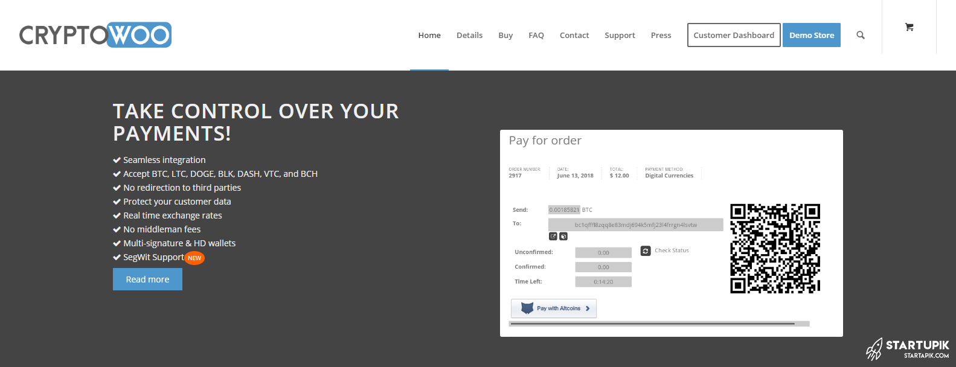Screen dimensions: 956x367
Task: Click the date June 13, 2018
Action: (x=575, y=176)
